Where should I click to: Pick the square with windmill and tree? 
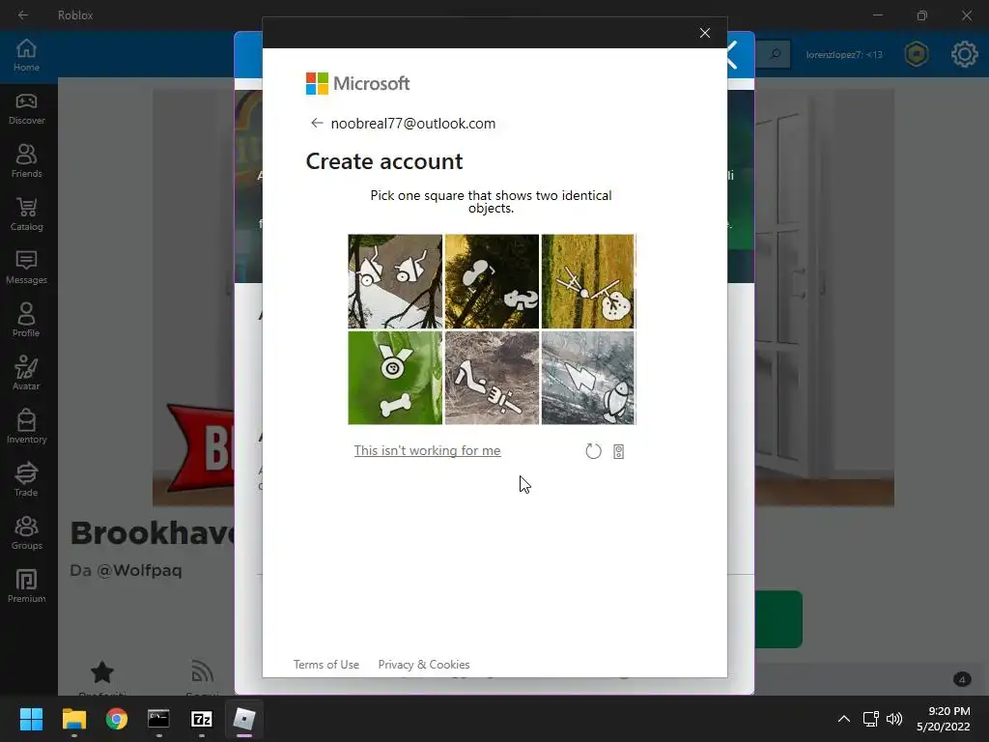(x=588, y=281)
